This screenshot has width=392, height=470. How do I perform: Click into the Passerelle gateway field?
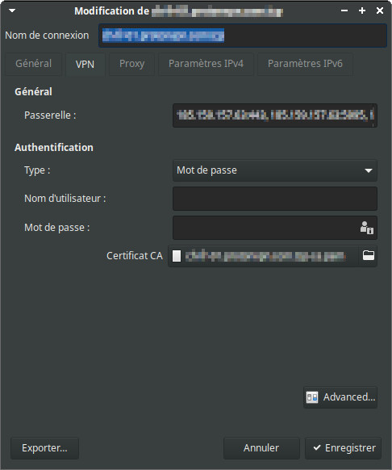point(274,115)
